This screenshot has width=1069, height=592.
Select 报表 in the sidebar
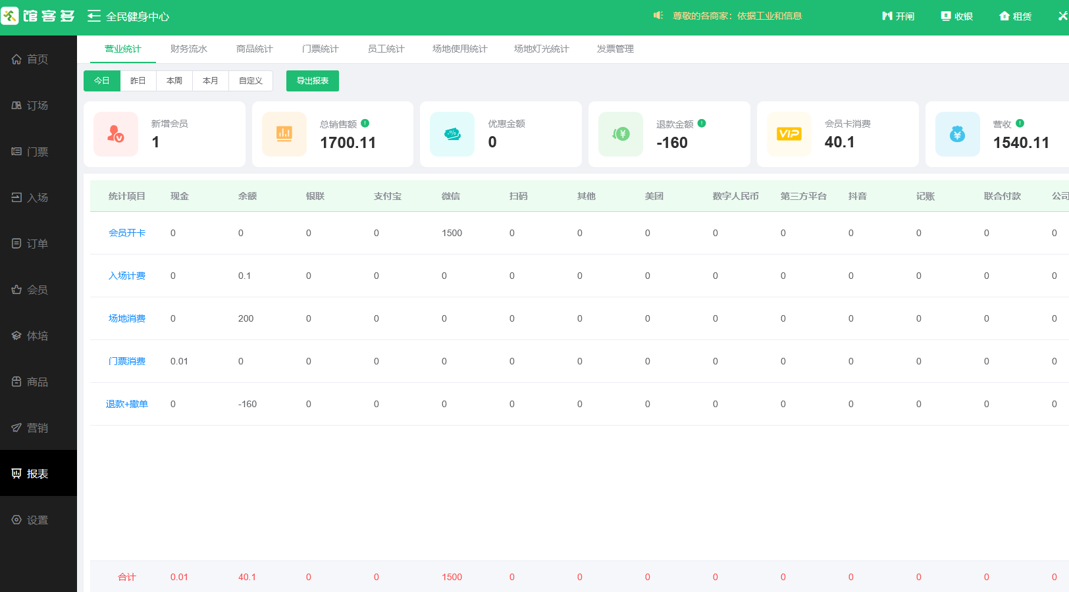(x=38, y=473)
